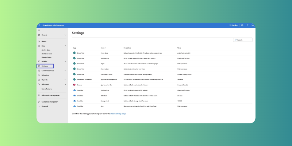Expand the Policies section
The width and height of the screenshot is (292, 146).
point(65,61)
